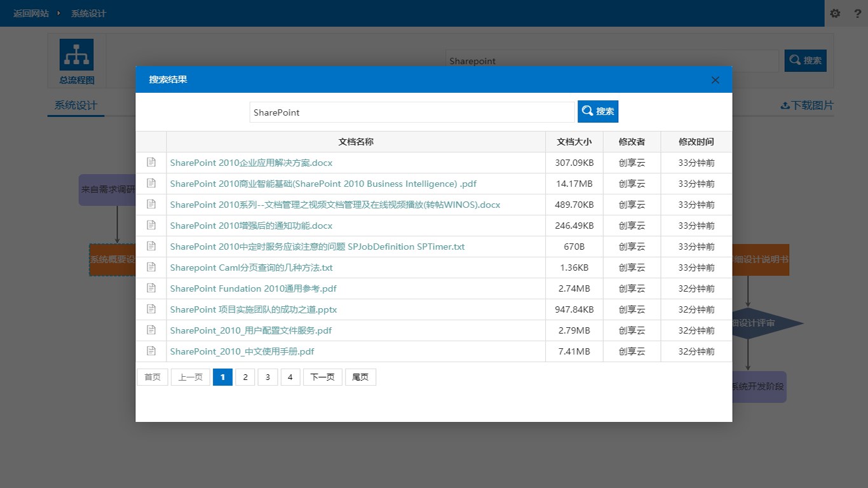The height and width of the screenshot is (488, 868).
Task: Focus the SharePoint search field in the dialog
Action: (x=412, y=112)
